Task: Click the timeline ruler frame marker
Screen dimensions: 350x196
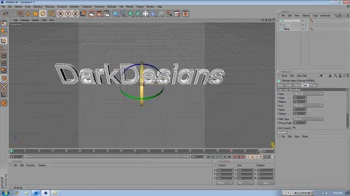Action: pyautogui.click(x=11, y=151)
